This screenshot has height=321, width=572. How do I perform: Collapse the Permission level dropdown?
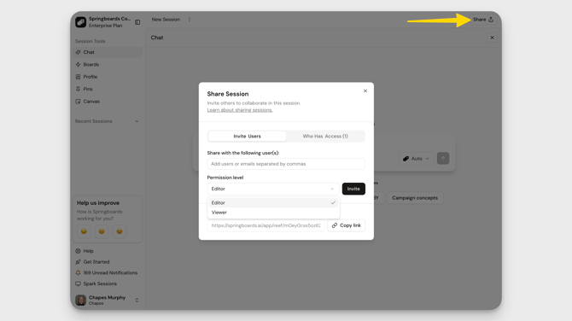click(x=273, y=189)
